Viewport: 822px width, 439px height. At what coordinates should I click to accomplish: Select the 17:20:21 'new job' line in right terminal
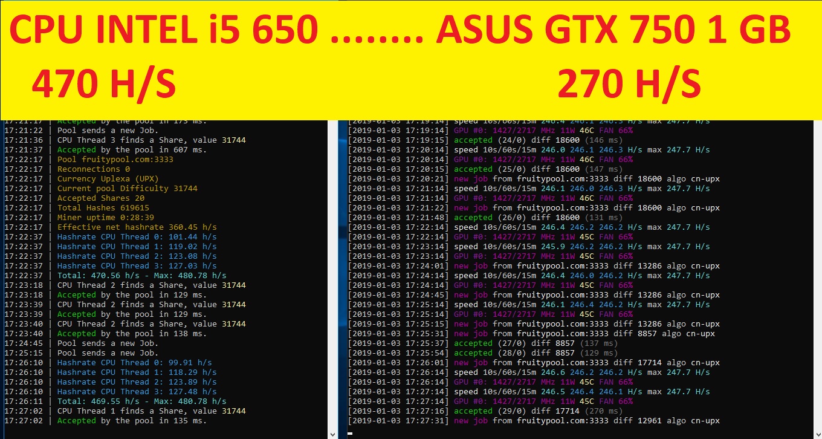point(534,179)
